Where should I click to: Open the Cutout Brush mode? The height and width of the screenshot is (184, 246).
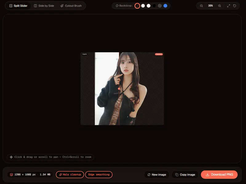pos(71,6)
